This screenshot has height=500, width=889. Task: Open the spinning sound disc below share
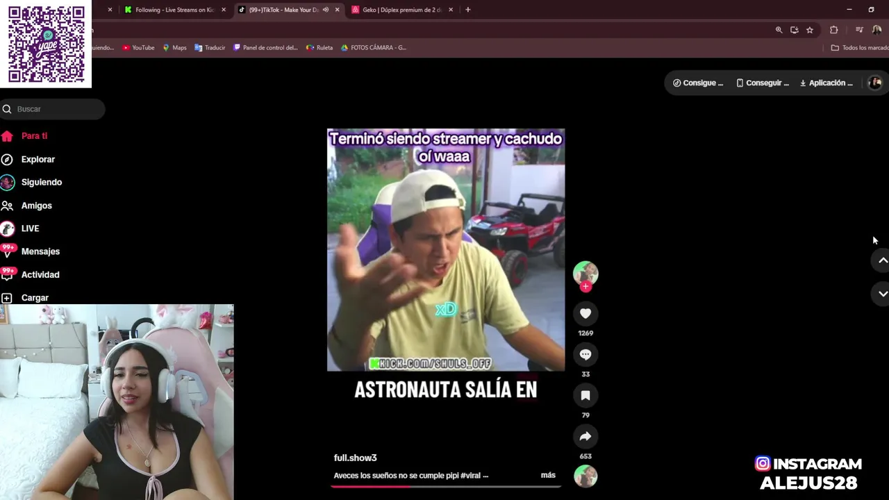pyautogui.click(x=585, y=476)
